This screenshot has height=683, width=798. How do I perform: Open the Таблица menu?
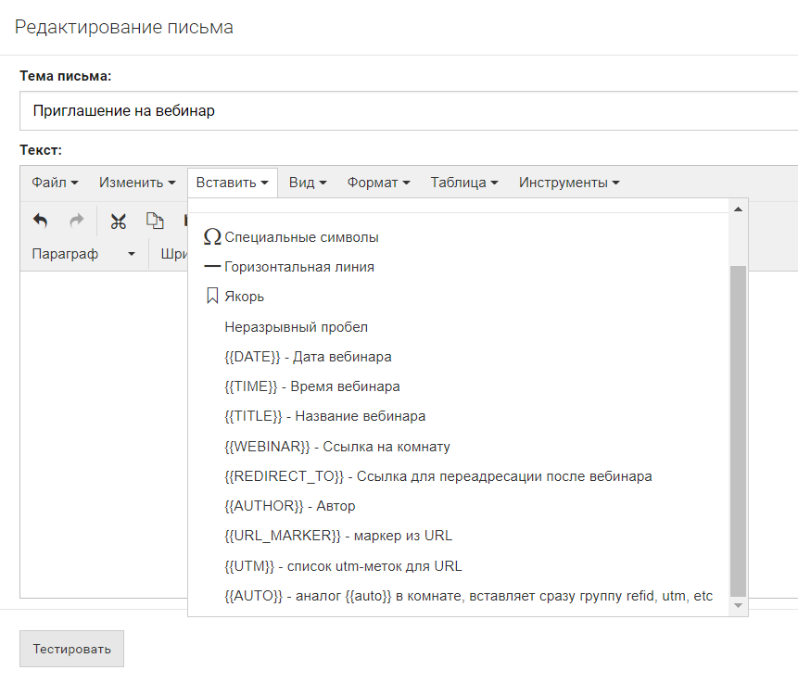(x=463, y=183)
